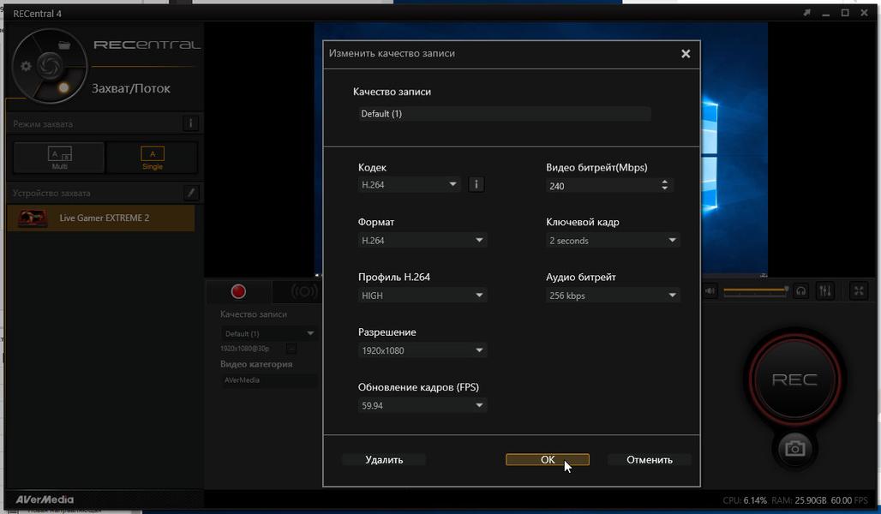The image size is (881, 514).
Task: Mute the speaker volume icon
Action: [710, 290]
